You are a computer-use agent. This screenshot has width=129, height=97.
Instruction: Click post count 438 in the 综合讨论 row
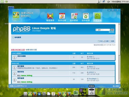point(82,73)
